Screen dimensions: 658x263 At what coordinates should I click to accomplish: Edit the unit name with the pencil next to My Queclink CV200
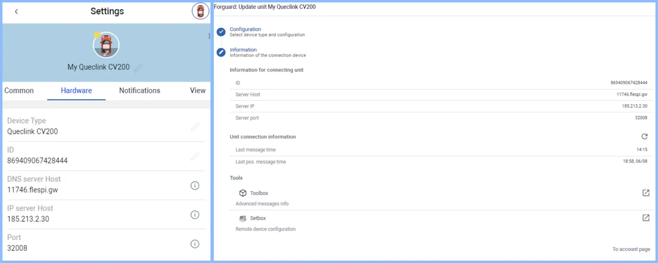138,68
